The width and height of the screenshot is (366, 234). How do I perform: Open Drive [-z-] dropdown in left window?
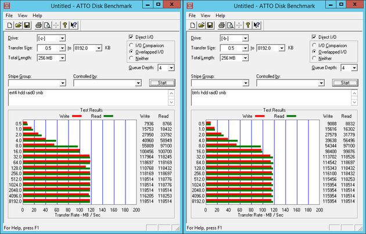point(62,38)
